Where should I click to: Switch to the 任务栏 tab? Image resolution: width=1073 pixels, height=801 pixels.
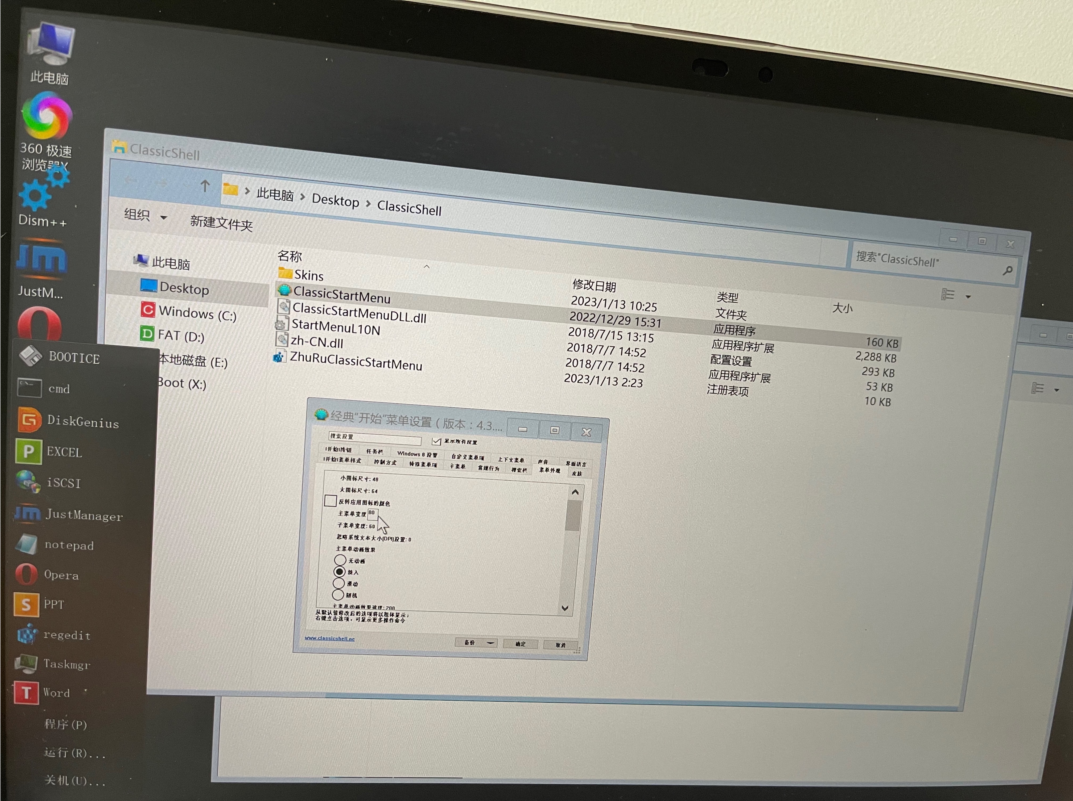pyautogui.click(x=374, y=452)
